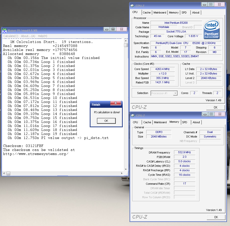Click the scroll right arrow in Super PI
The width and height of the screenshot is (230, 226).
[x=121, y=173]
